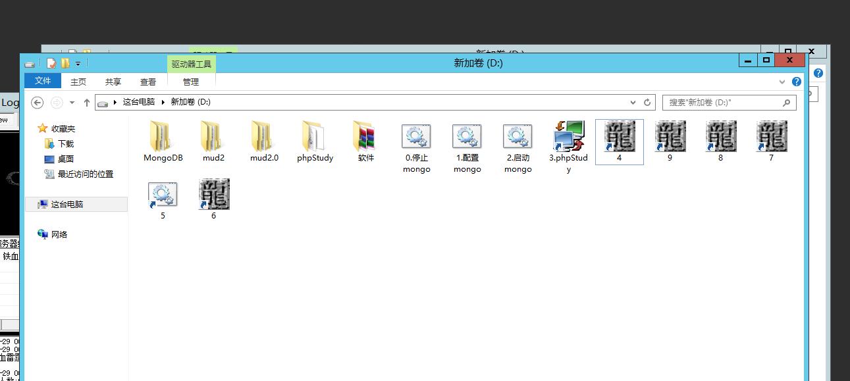Open the mud2.0 folder
The image size is (850, 381).
pyautogui.click(x=264, y=137)
